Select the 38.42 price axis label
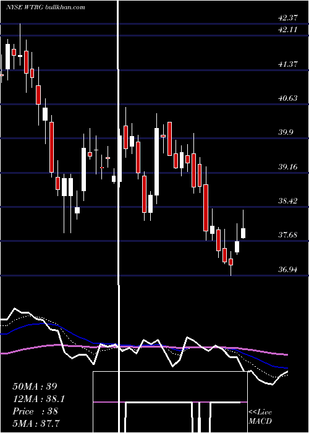 click(288, 201)
